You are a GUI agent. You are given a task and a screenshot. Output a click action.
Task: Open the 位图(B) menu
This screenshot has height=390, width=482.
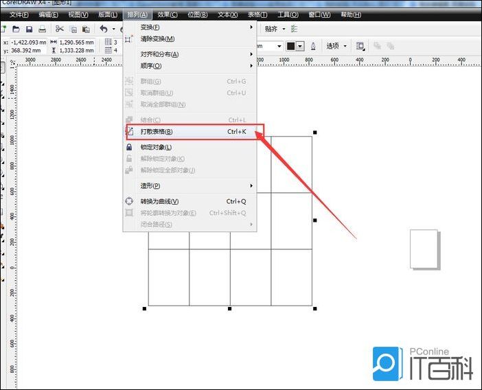(x=198, y=14)
